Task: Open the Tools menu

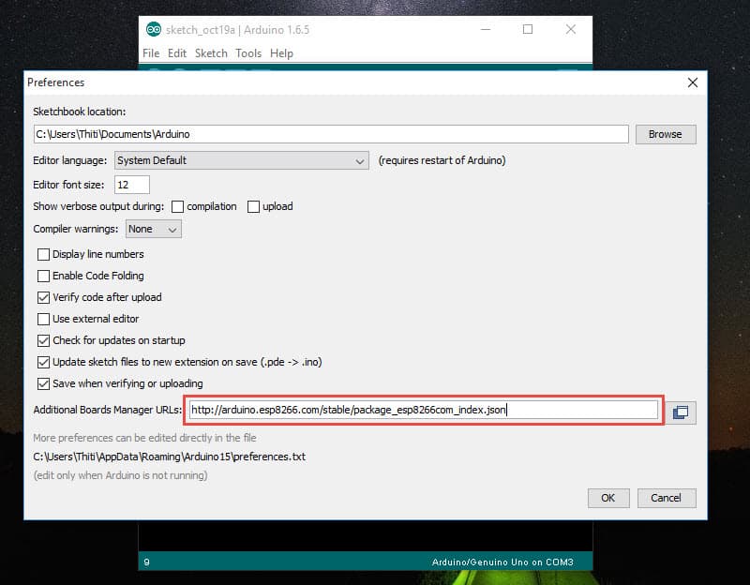Action: pos(248,53)
